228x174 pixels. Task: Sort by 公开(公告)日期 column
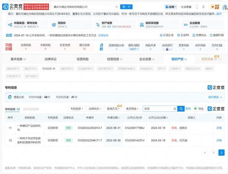coord(158,118)
